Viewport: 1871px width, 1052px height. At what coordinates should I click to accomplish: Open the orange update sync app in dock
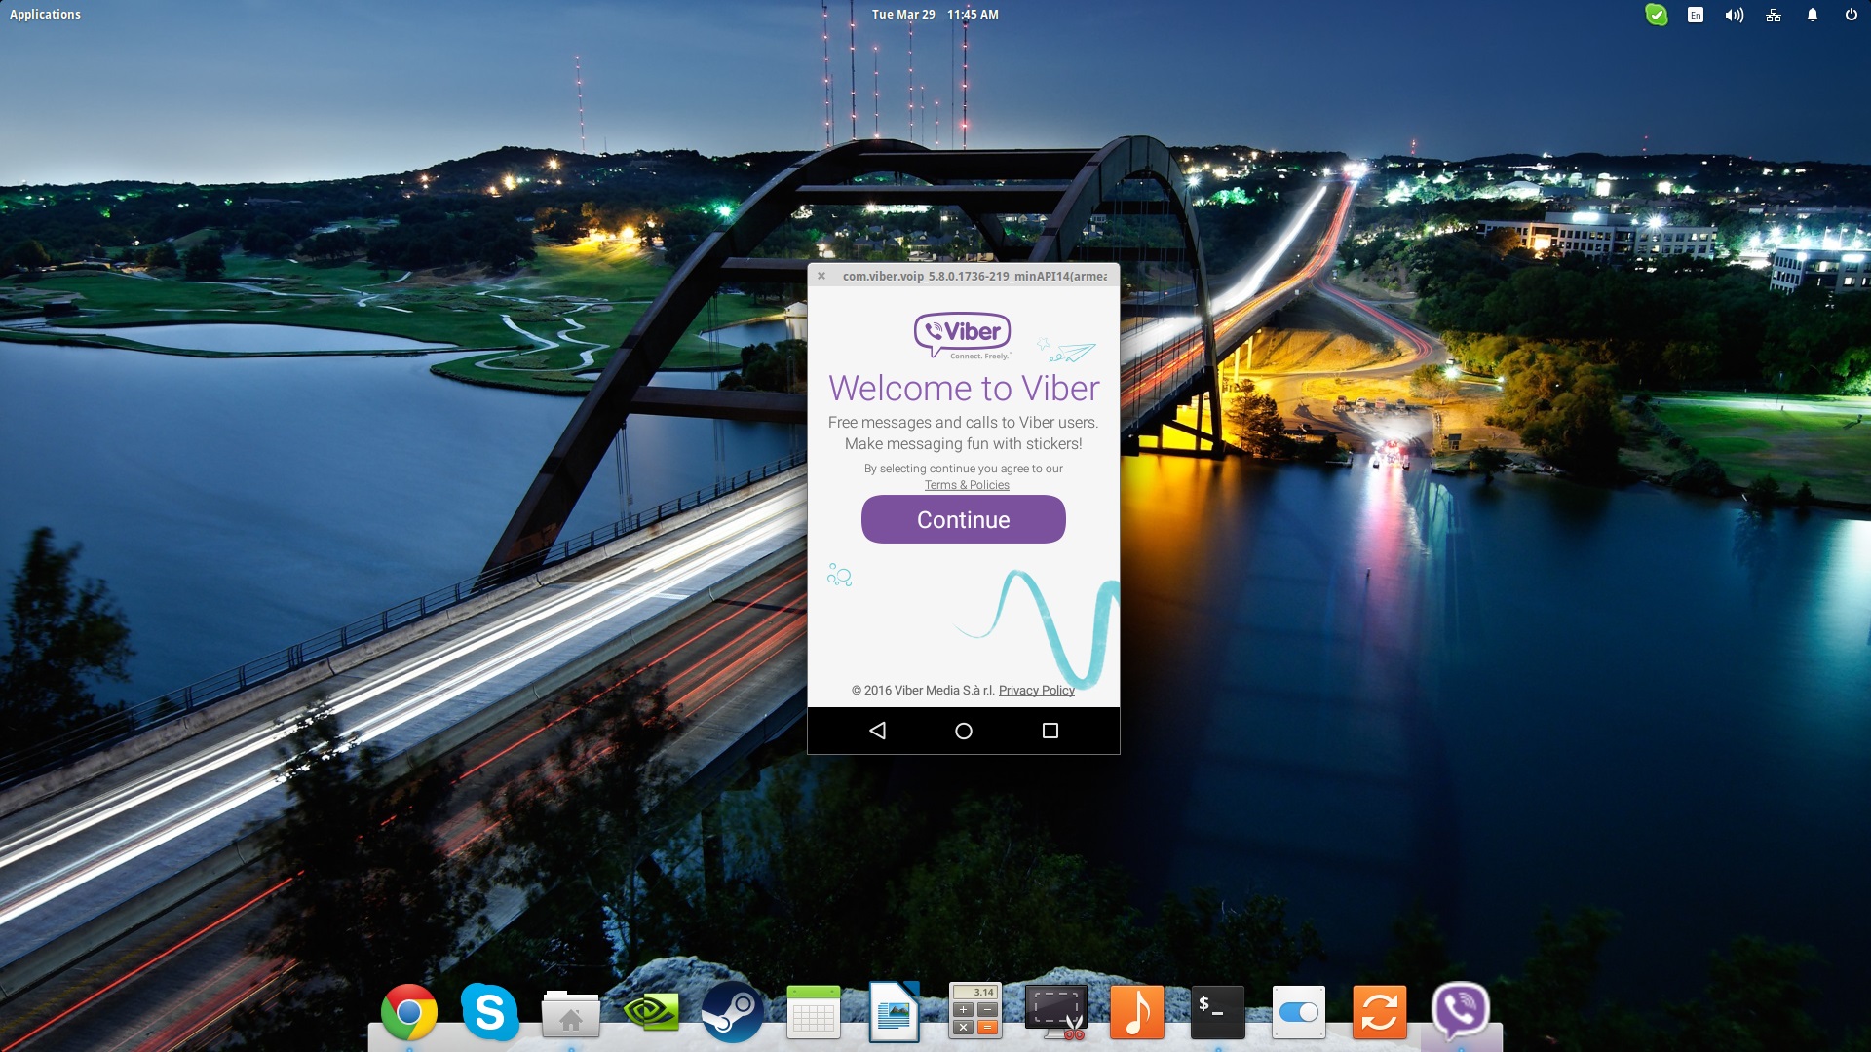coord(1380,1012)
